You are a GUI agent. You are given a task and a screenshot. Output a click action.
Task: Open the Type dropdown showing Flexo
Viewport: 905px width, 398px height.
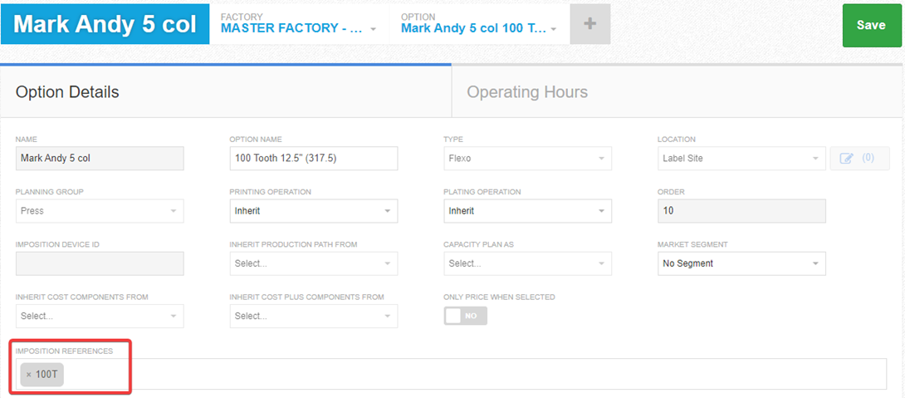[x=527, y=158]
